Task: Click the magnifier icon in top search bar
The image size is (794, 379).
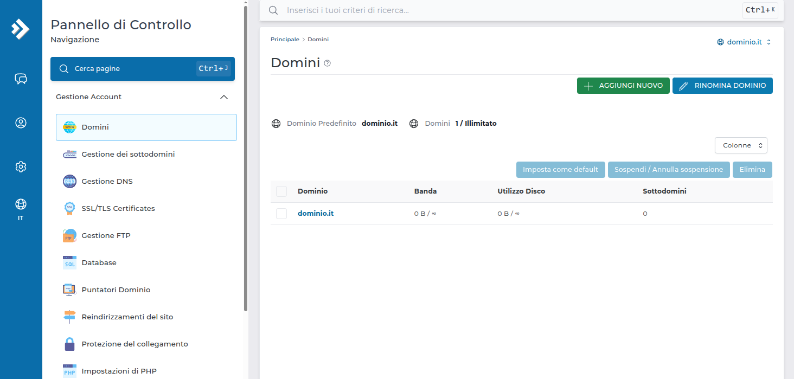Action: point(273,10)
